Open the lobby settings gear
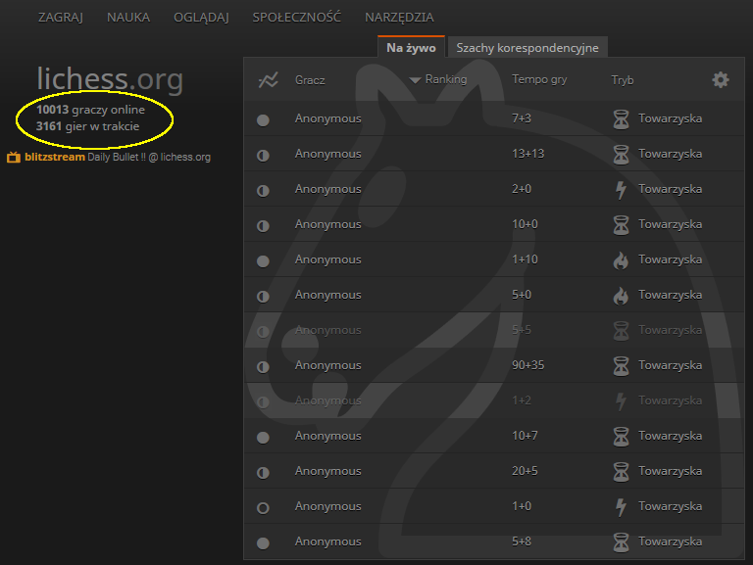Viewport: 753px width, 565px height. (721, 79)
